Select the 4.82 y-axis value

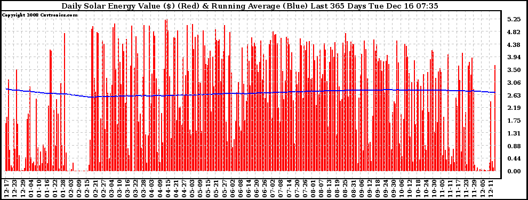(514, 33)
